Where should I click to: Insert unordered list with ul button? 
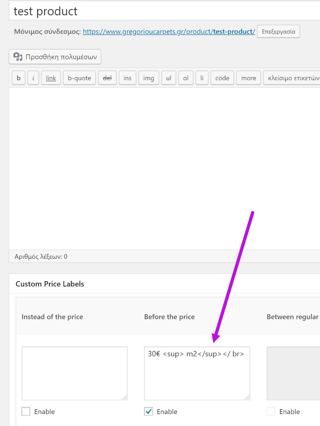pos(169,78)
